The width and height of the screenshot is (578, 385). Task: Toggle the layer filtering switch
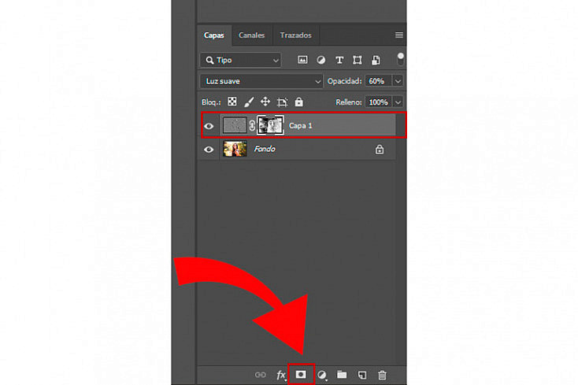click(x=400, y=59)
